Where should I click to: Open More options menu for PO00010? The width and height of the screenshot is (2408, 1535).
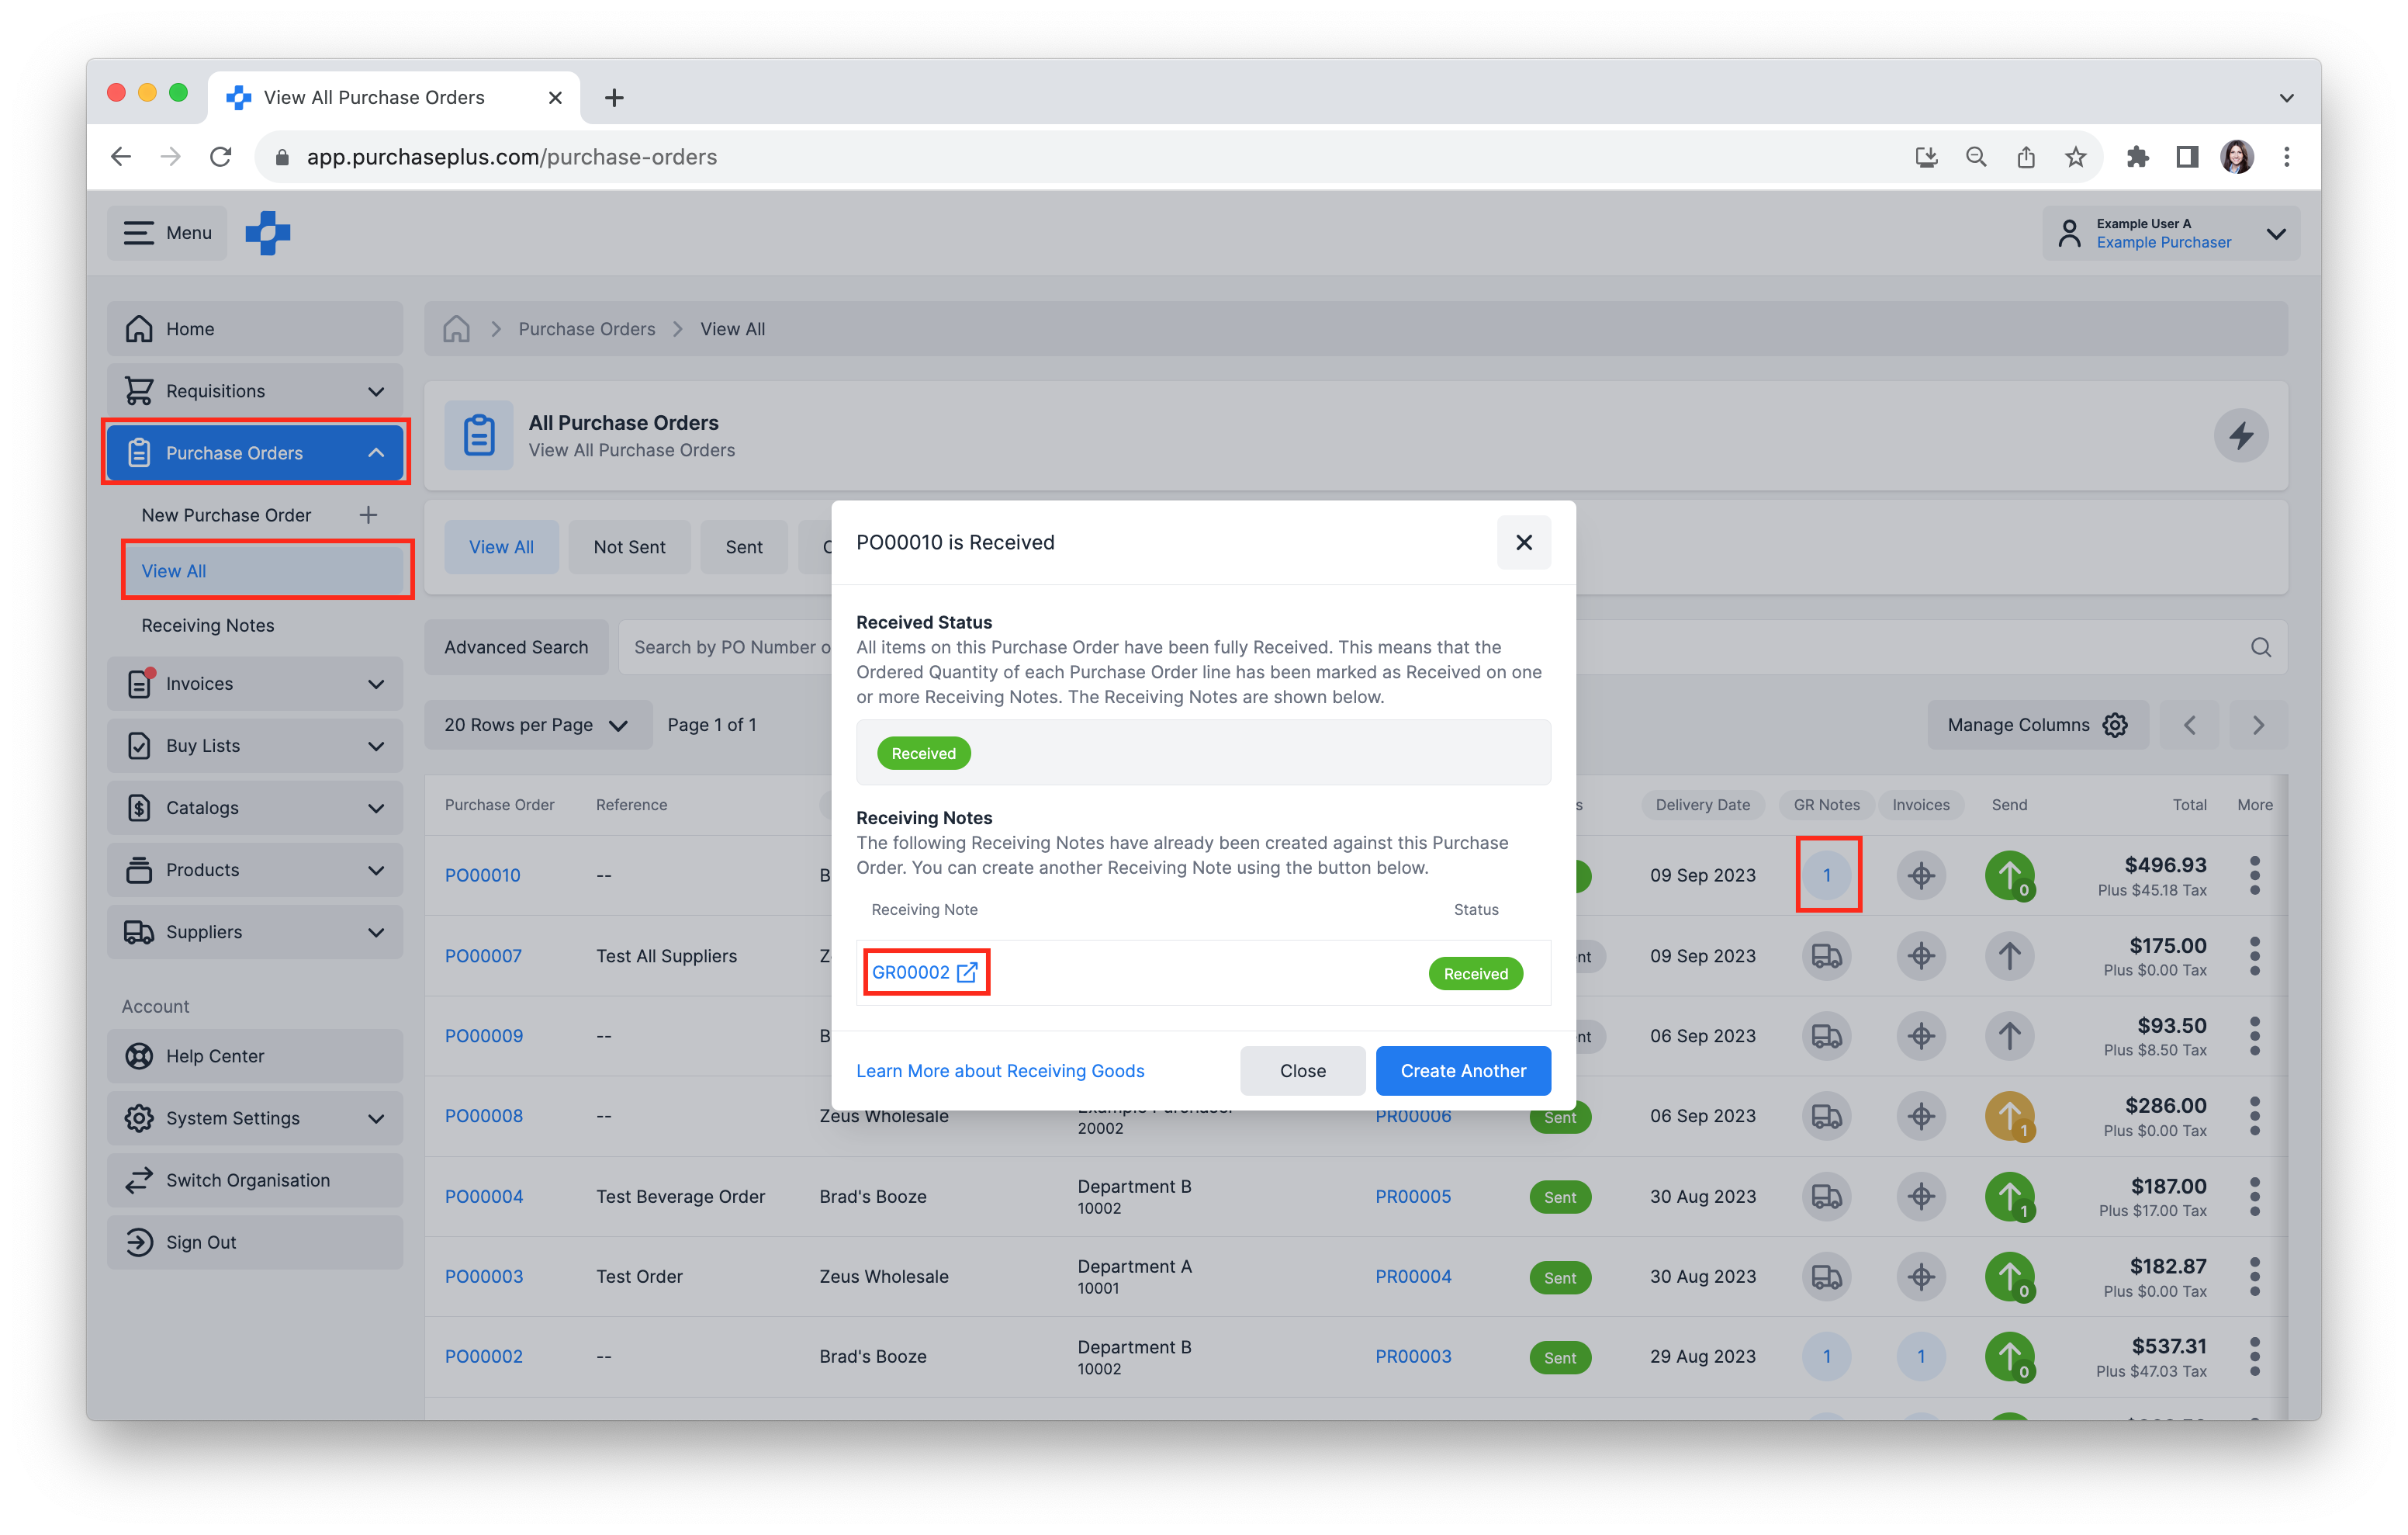(x=2254, y=875)
